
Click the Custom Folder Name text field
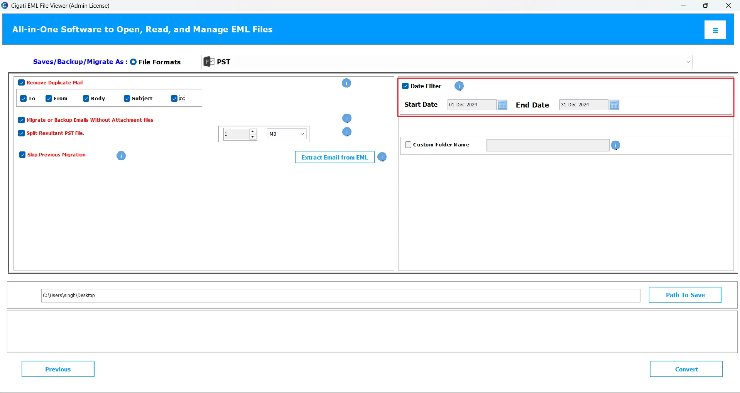(547, 145)
